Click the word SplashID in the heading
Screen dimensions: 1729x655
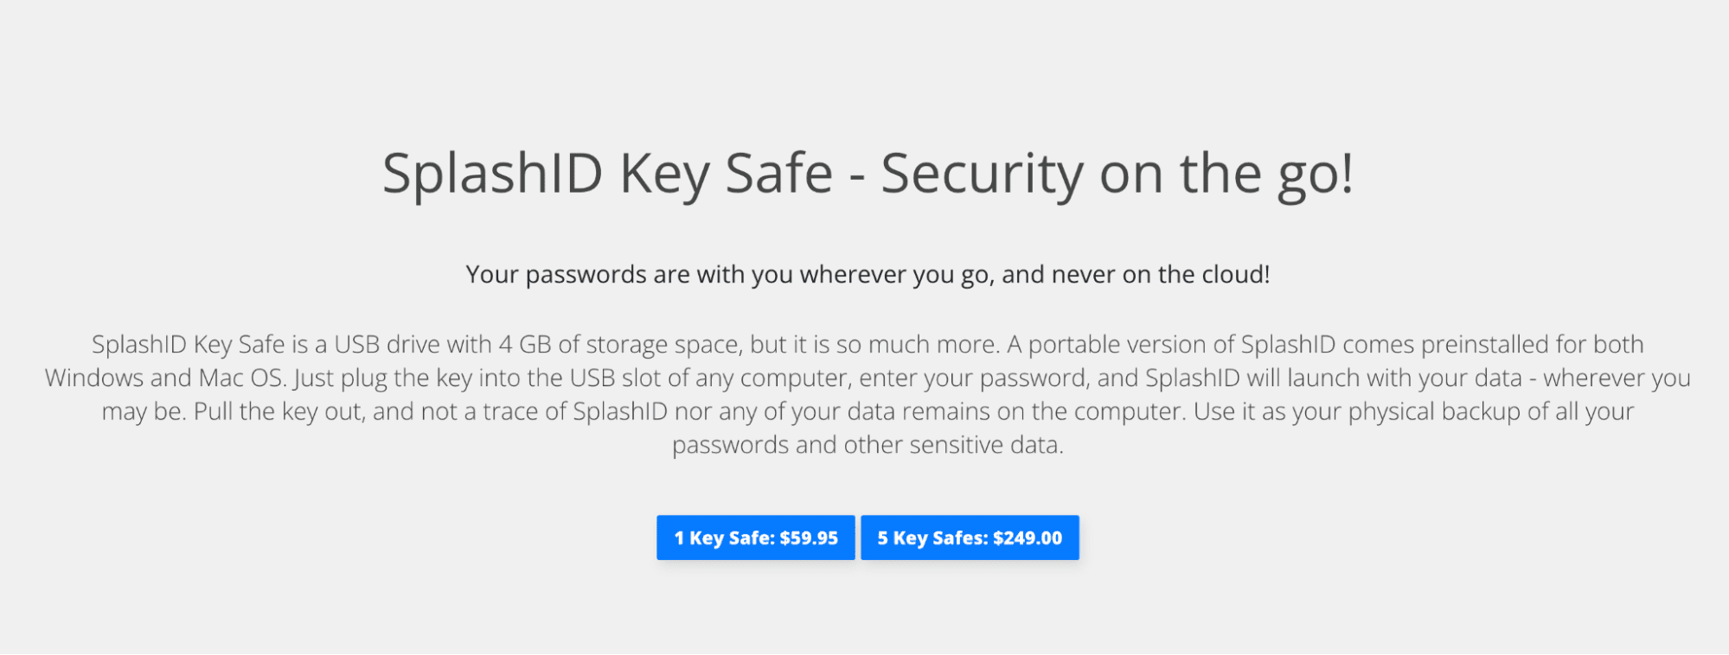(492, 175)
